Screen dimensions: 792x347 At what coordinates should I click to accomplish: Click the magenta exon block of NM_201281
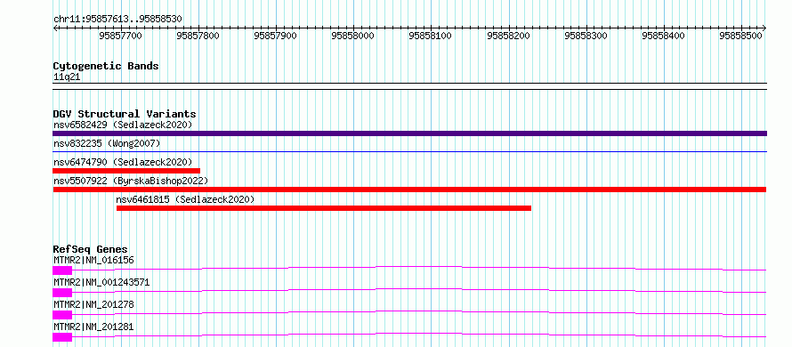pyautogui.click(x=62, y=337)
